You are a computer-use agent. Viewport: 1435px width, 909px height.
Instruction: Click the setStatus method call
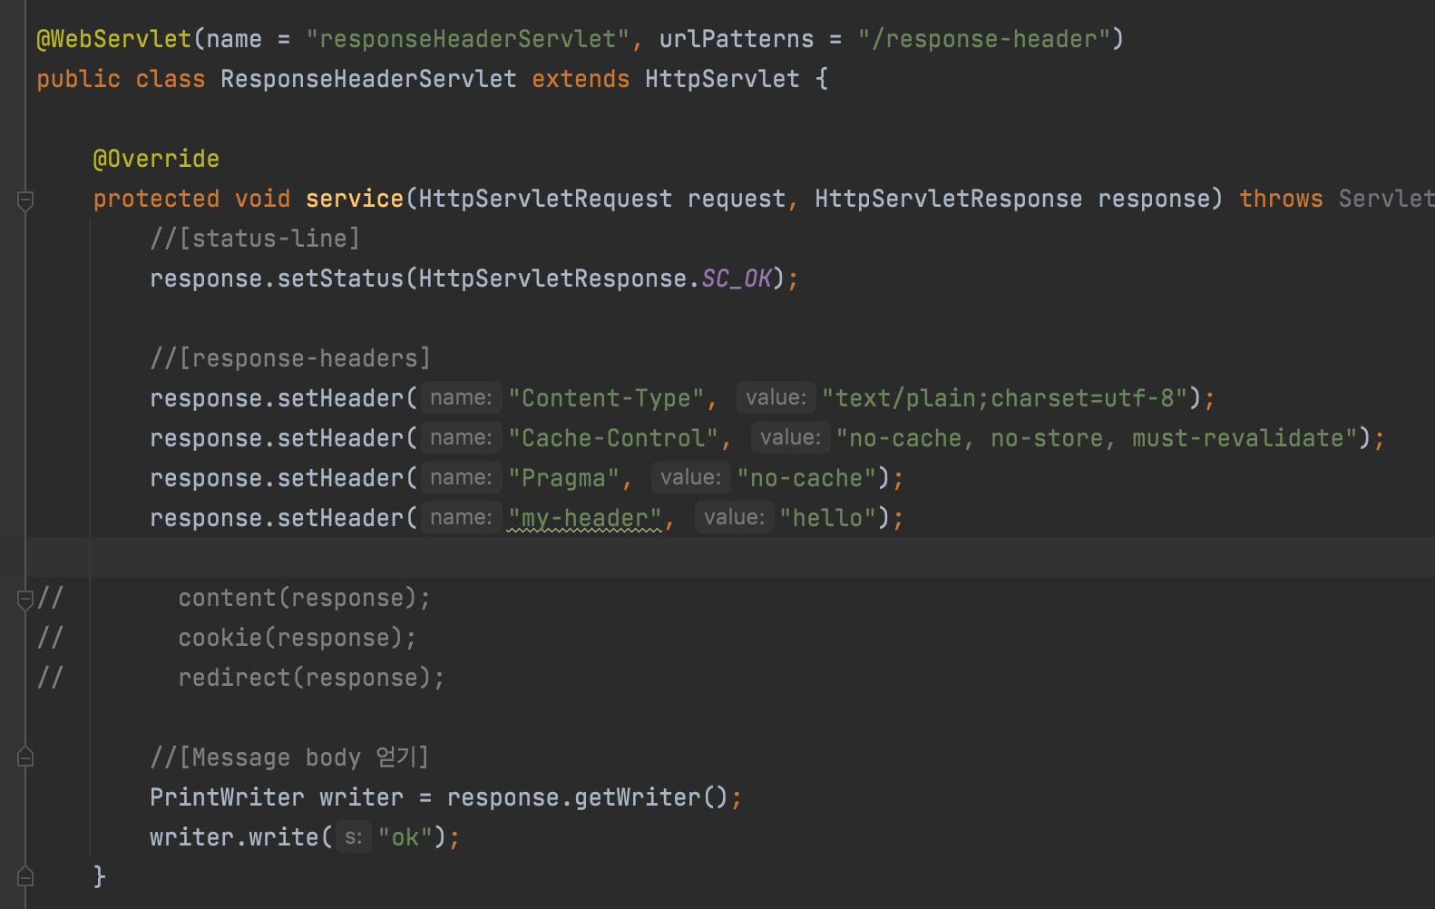340,279
